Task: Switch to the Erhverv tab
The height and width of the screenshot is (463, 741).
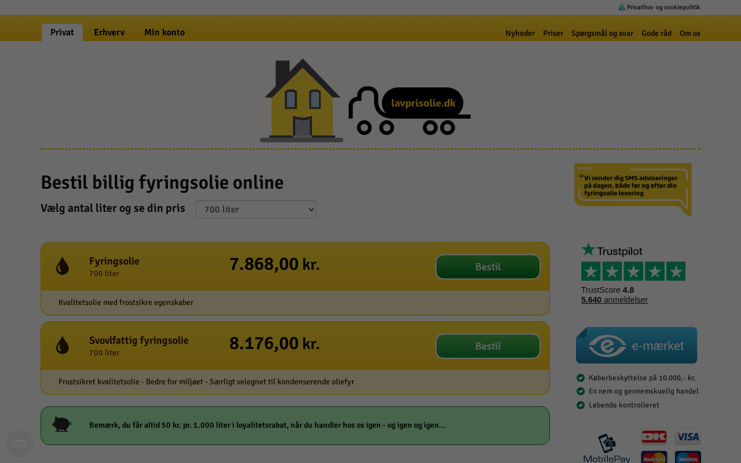Action: [x=109, y=32]
